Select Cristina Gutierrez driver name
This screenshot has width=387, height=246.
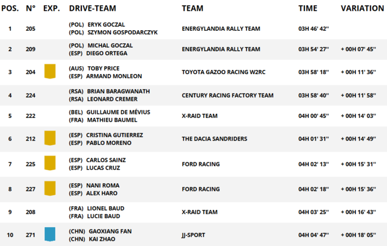(114, 135)
